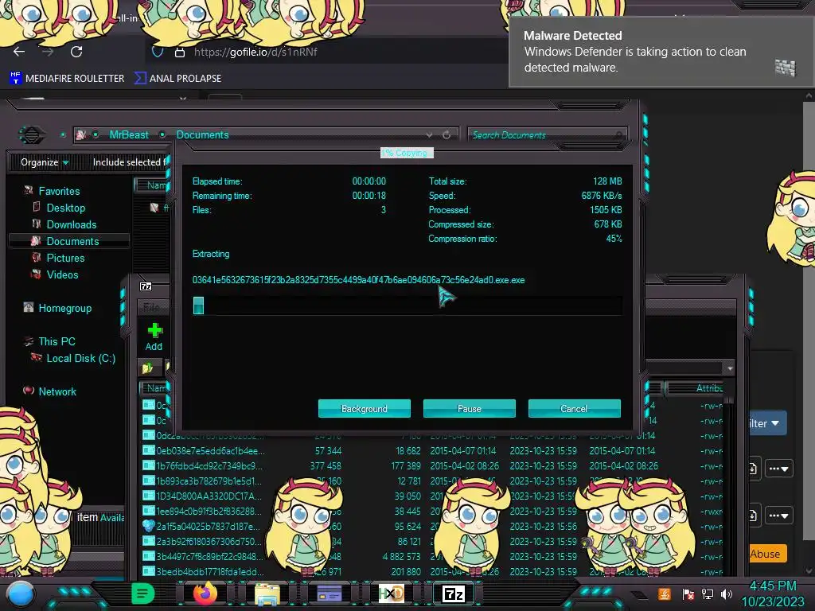The image size is (815, 611).
Task: Click the brick wall icon in Defender notification
Action: (x=785, y=68)
